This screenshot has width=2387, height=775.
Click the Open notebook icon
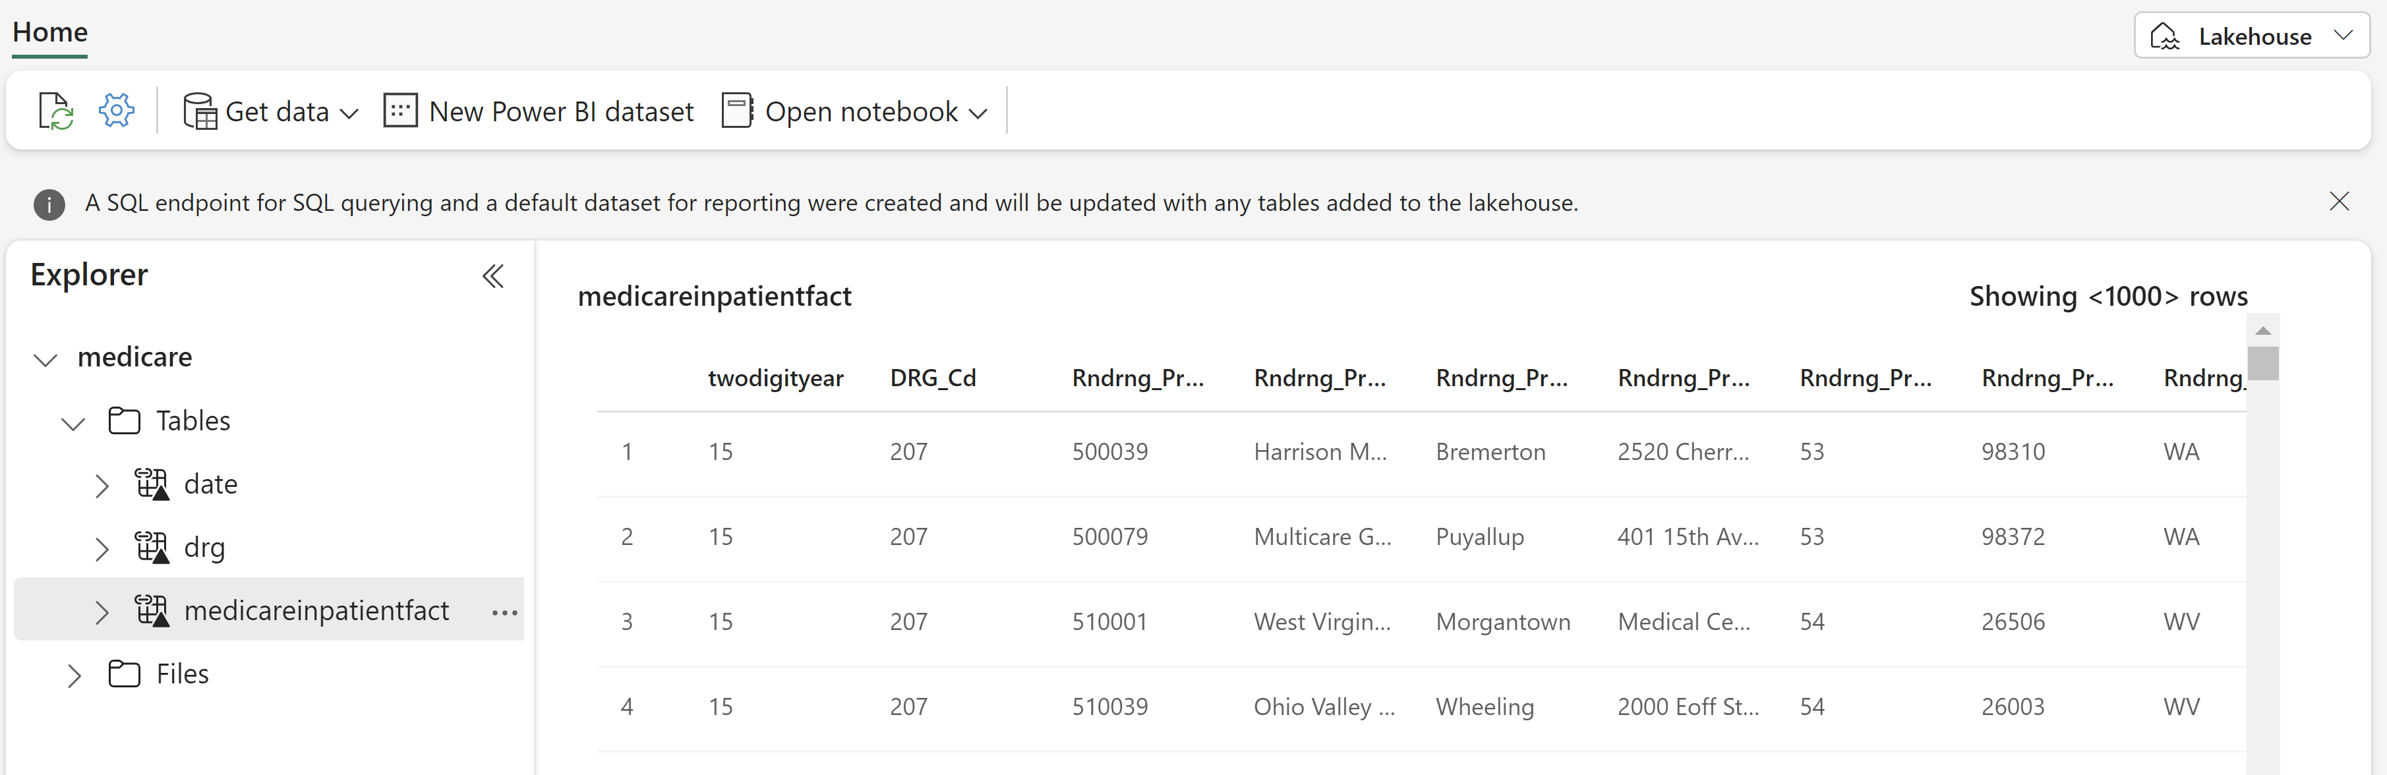coord(737,111)
